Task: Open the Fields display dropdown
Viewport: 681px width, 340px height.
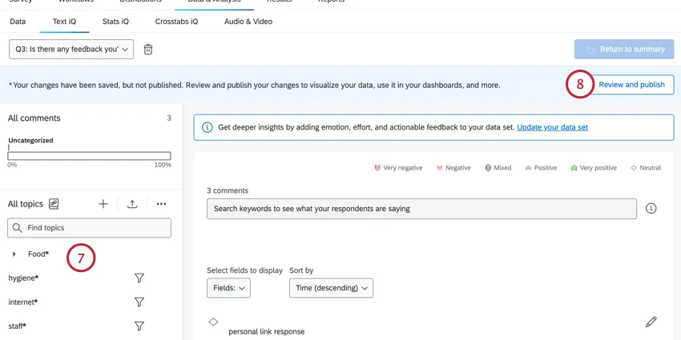Action: click(x=228, y=288)
